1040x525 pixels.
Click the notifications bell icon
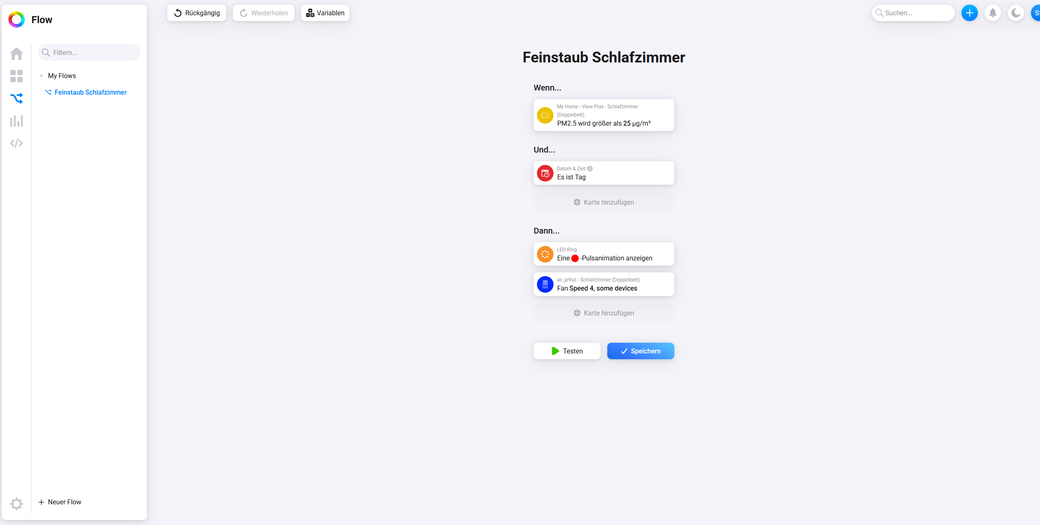992,13
